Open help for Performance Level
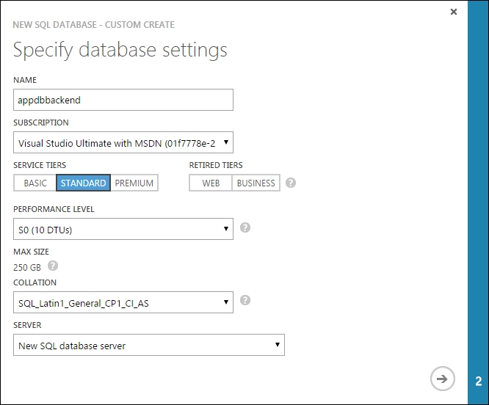This screenshot has height=405, width=489. pos(245,227)
